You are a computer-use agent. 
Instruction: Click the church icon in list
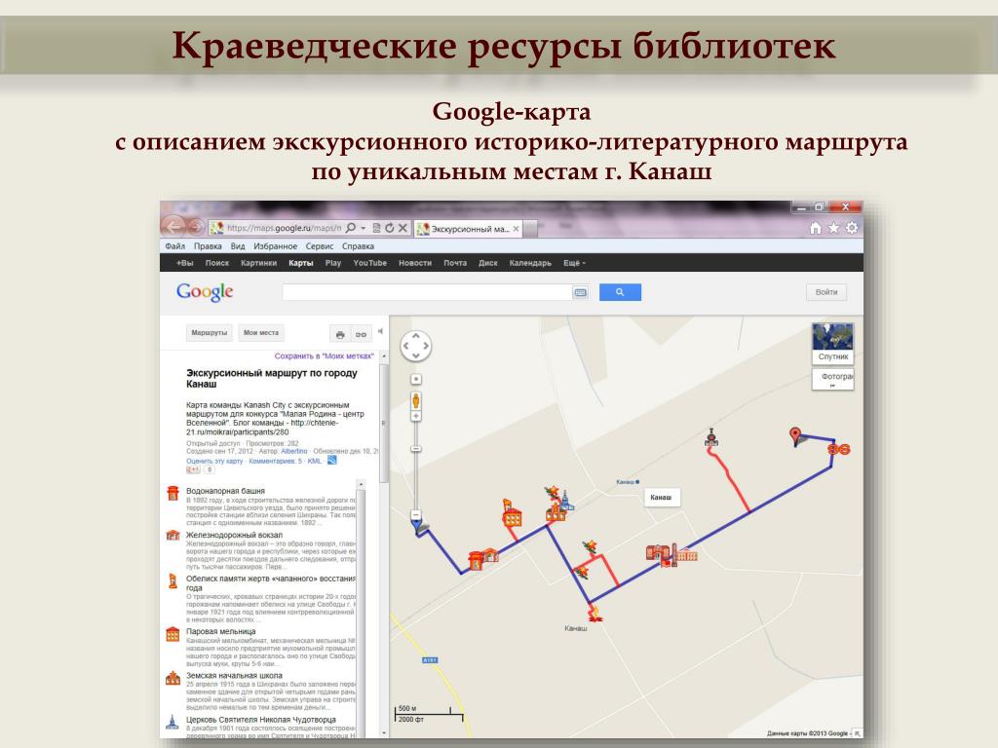pos(173,722)
